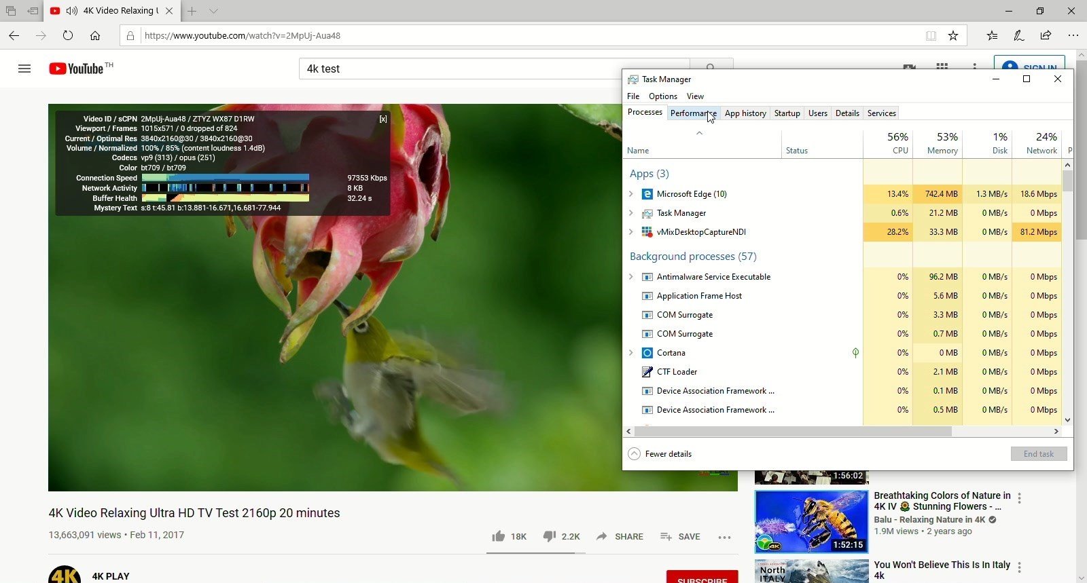Click the Status column header

point(822,144)
